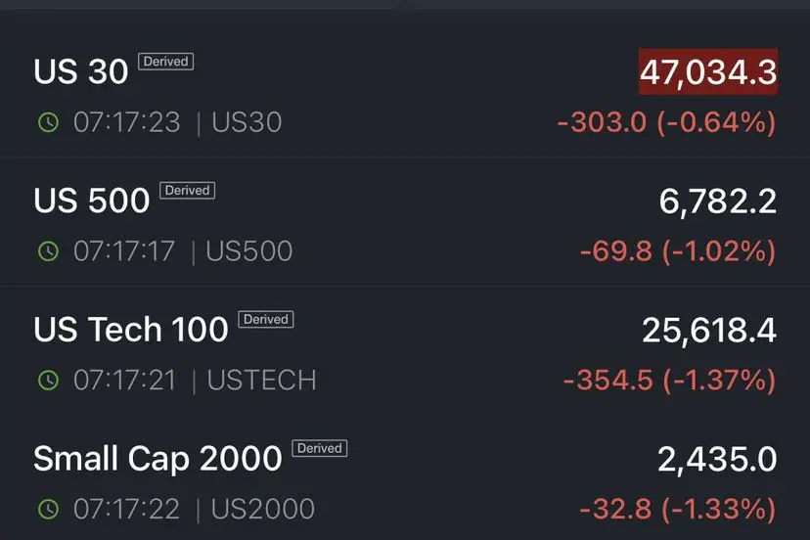Click the clock icon in Small Cap 2000 row
The width and height of the screenshot is (810, 540).
(48, 509)
